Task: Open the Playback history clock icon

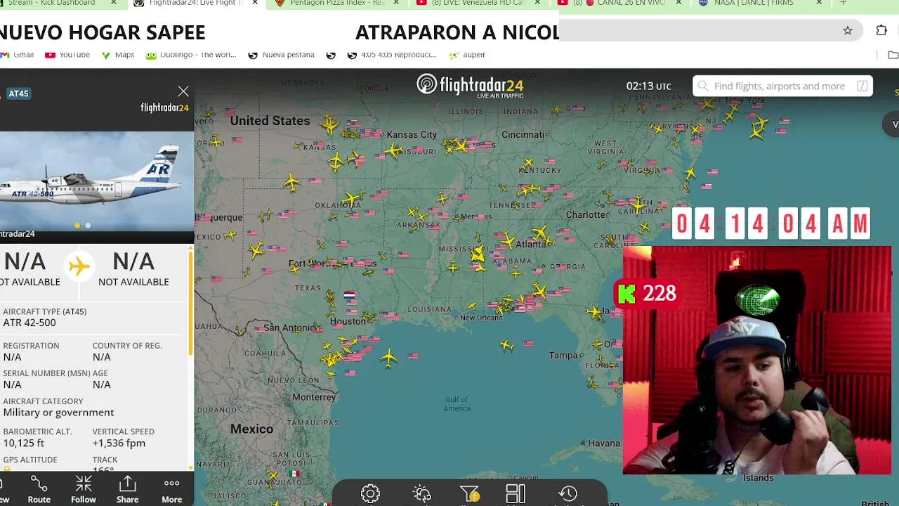Action: pos(568,494)
